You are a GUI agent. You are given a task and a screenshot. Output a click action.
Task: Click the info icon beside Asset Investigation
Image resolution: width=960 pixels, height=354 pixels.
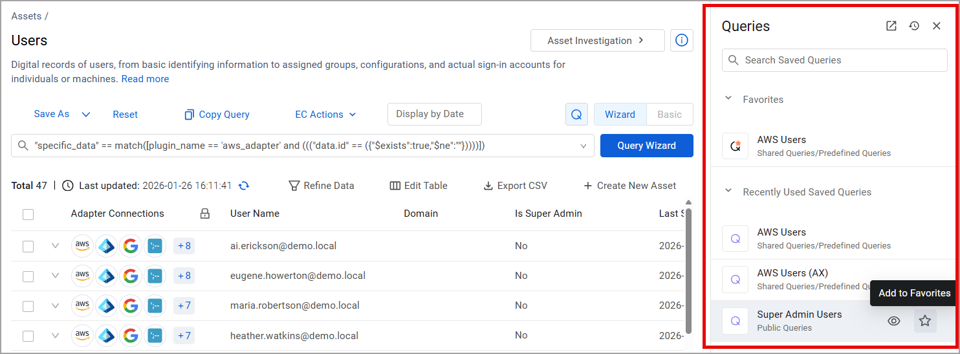click(681, 40)
